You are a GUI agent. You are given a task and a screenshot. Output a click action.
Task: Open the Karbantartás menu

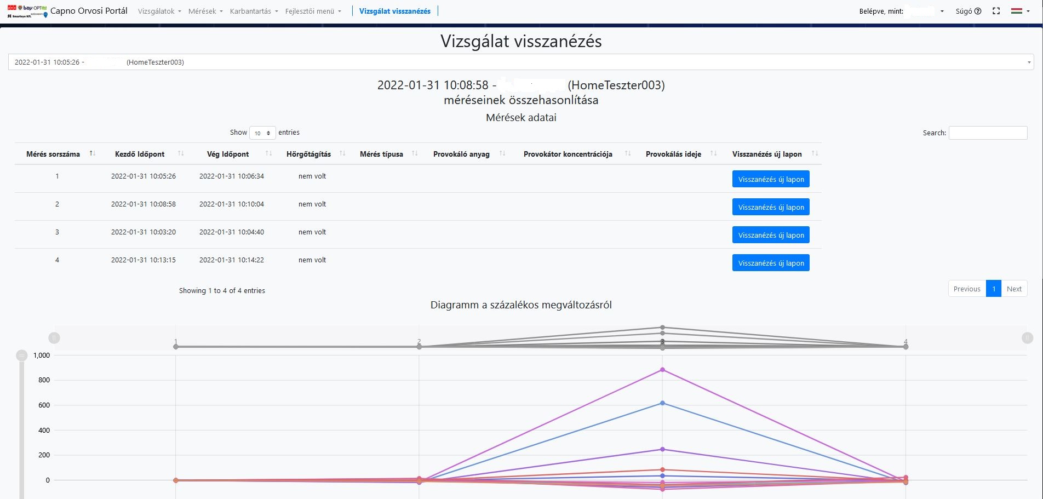point(254,11)
